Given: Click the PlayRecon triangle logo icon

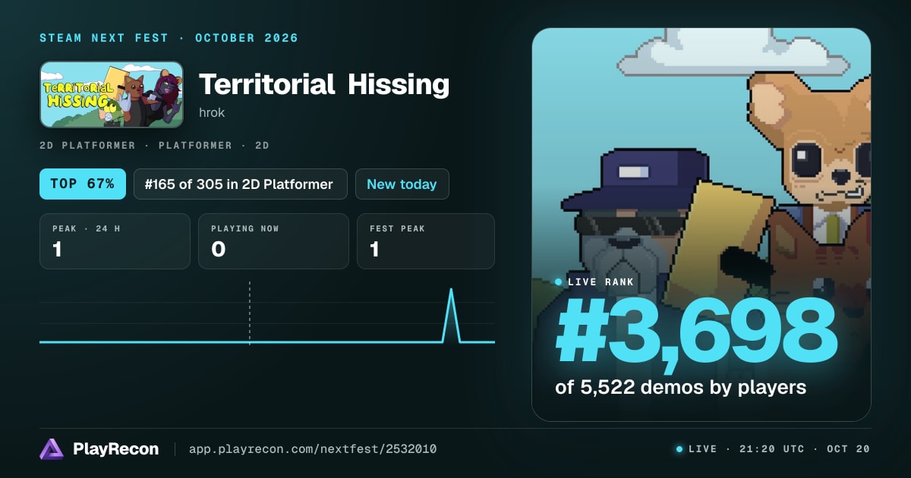Looking at the screenshot, I should (52, 449).
